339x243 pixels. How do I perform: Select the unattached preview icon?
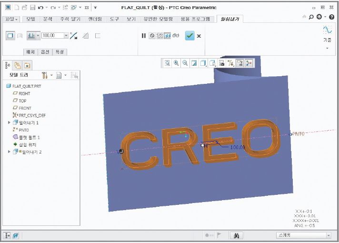(x=160, y=36)
